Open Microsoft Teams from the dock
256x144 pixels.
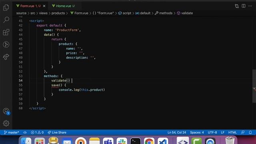pos(108,141)
